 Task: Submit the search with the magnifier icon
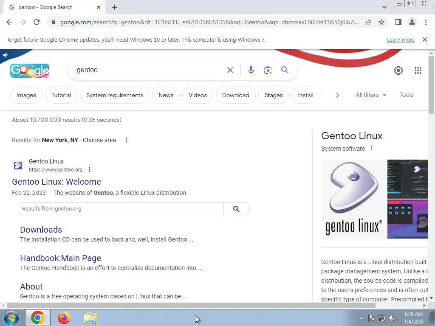pyautogui.click(x=285, y=70)
